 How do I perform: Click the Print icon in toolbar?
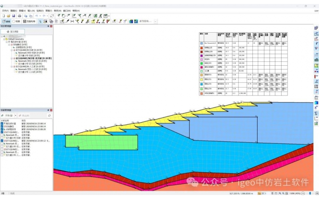[20, 16]
